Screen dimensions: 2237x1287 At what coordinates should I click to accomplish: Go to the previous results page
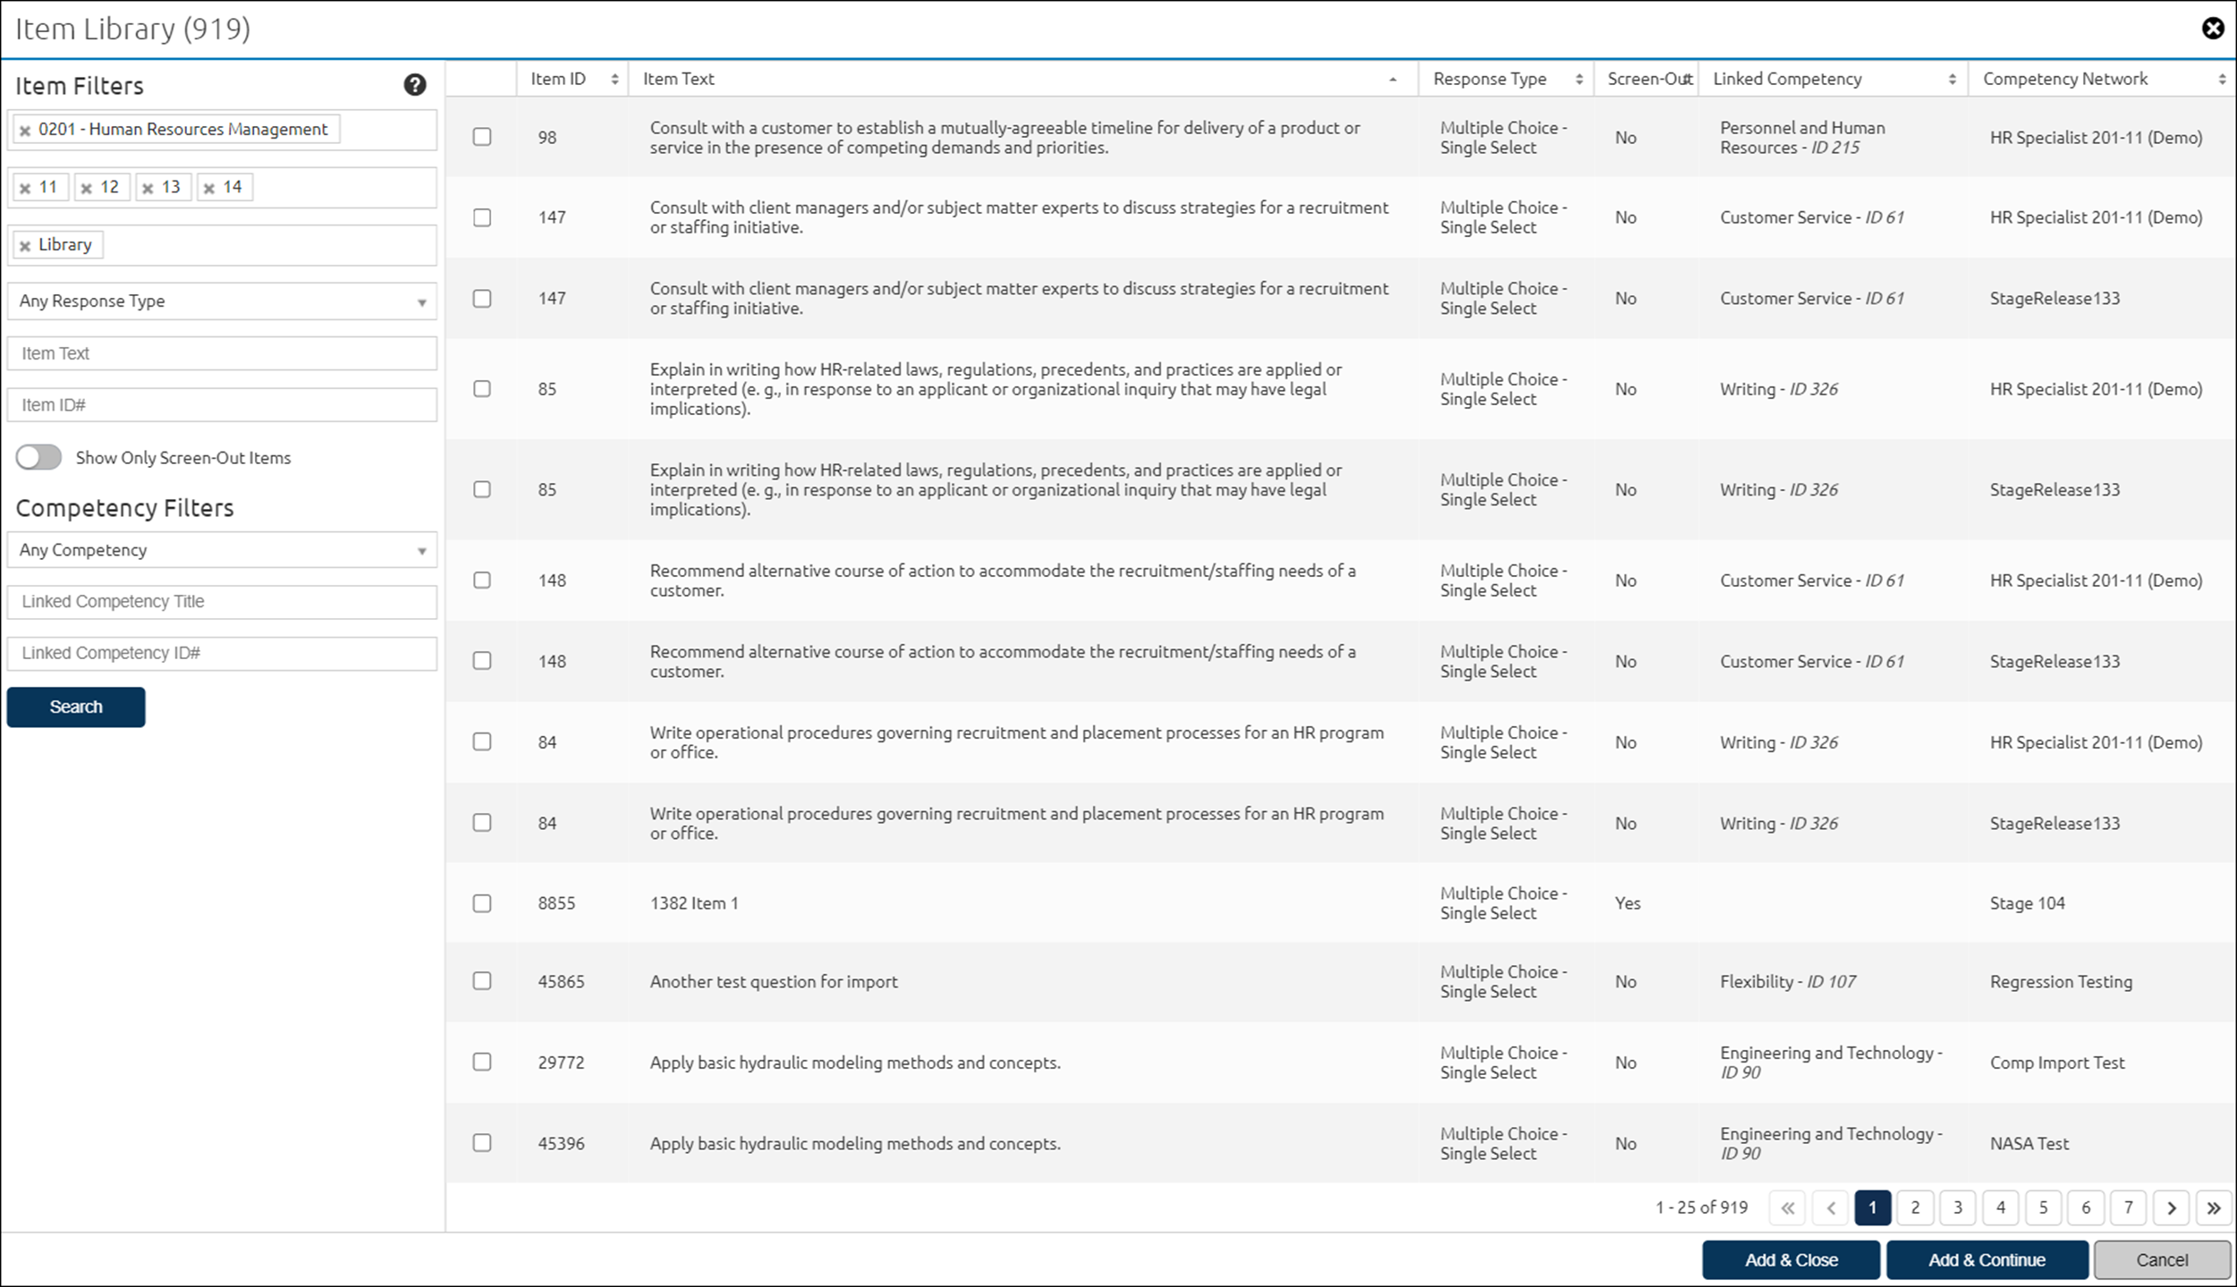[x=1830, y=1207]
